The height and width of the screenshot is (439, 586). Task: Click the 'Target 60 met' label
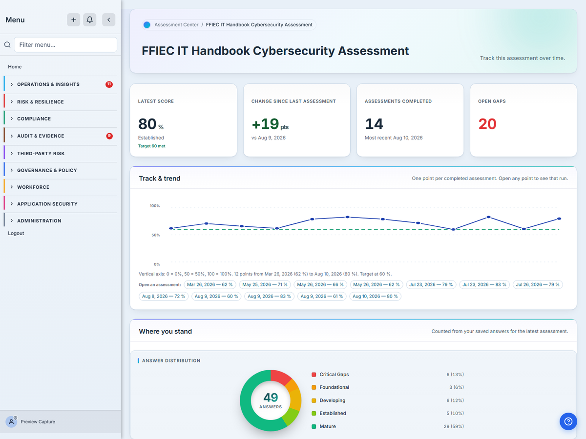coord(152,146)
